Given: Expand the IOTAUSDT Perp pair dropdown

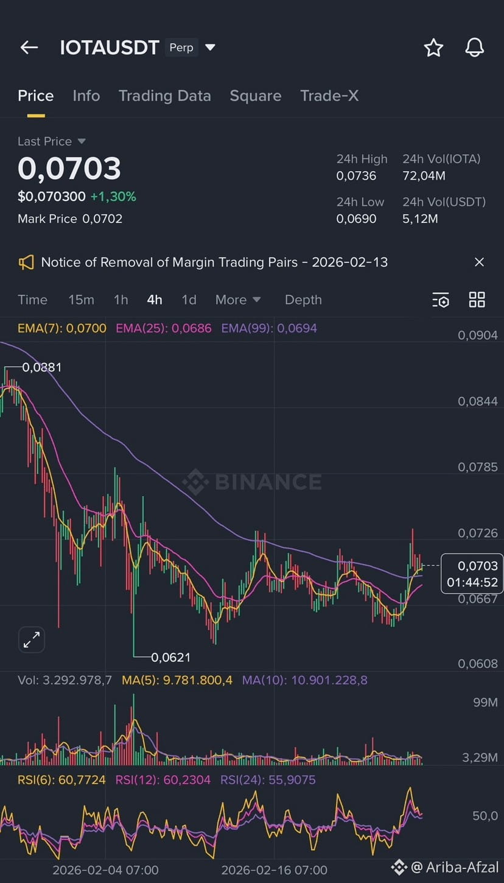Looking at the screenshot, I should click(210, 47).
